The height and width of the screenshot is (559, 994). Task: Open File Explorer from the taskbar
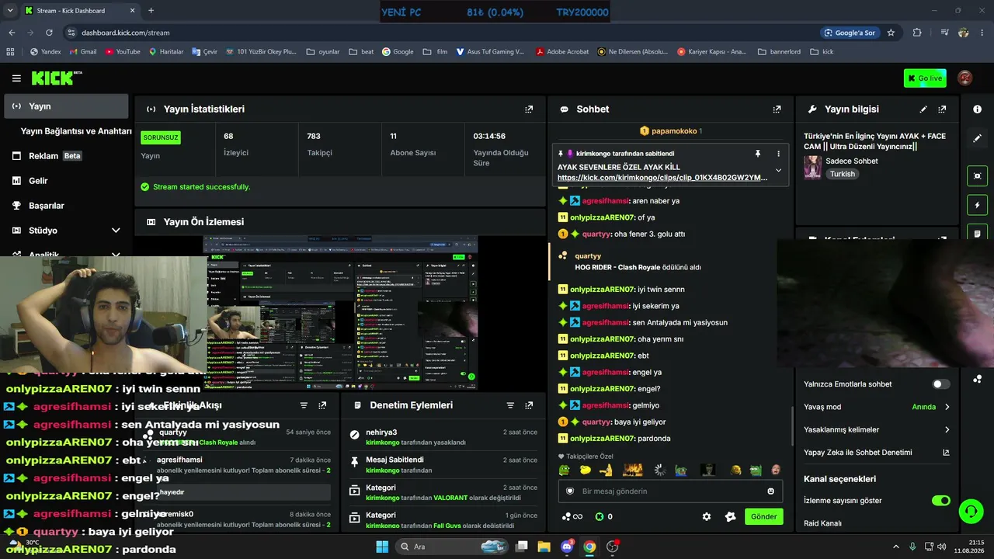point(544,547)
